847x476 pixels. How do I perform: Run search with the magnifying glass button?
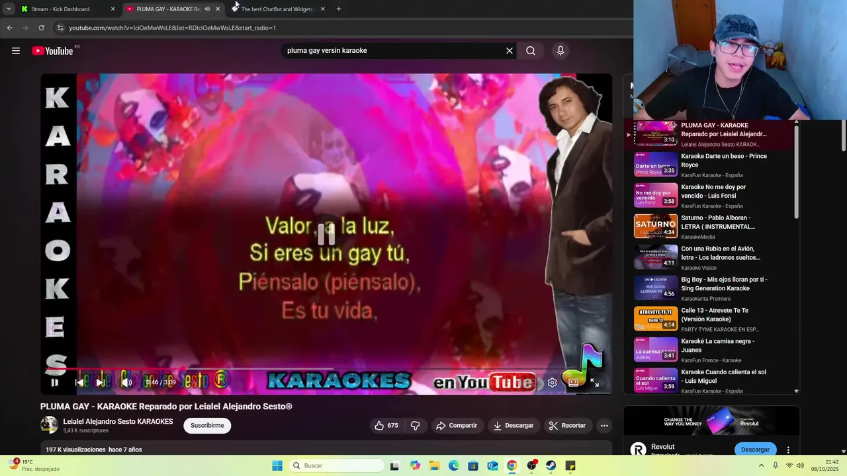click(531, 51)
